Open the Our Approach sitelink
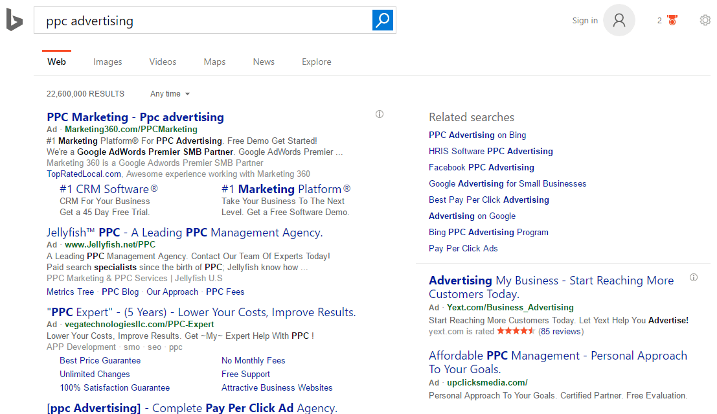 click(172, 292)
